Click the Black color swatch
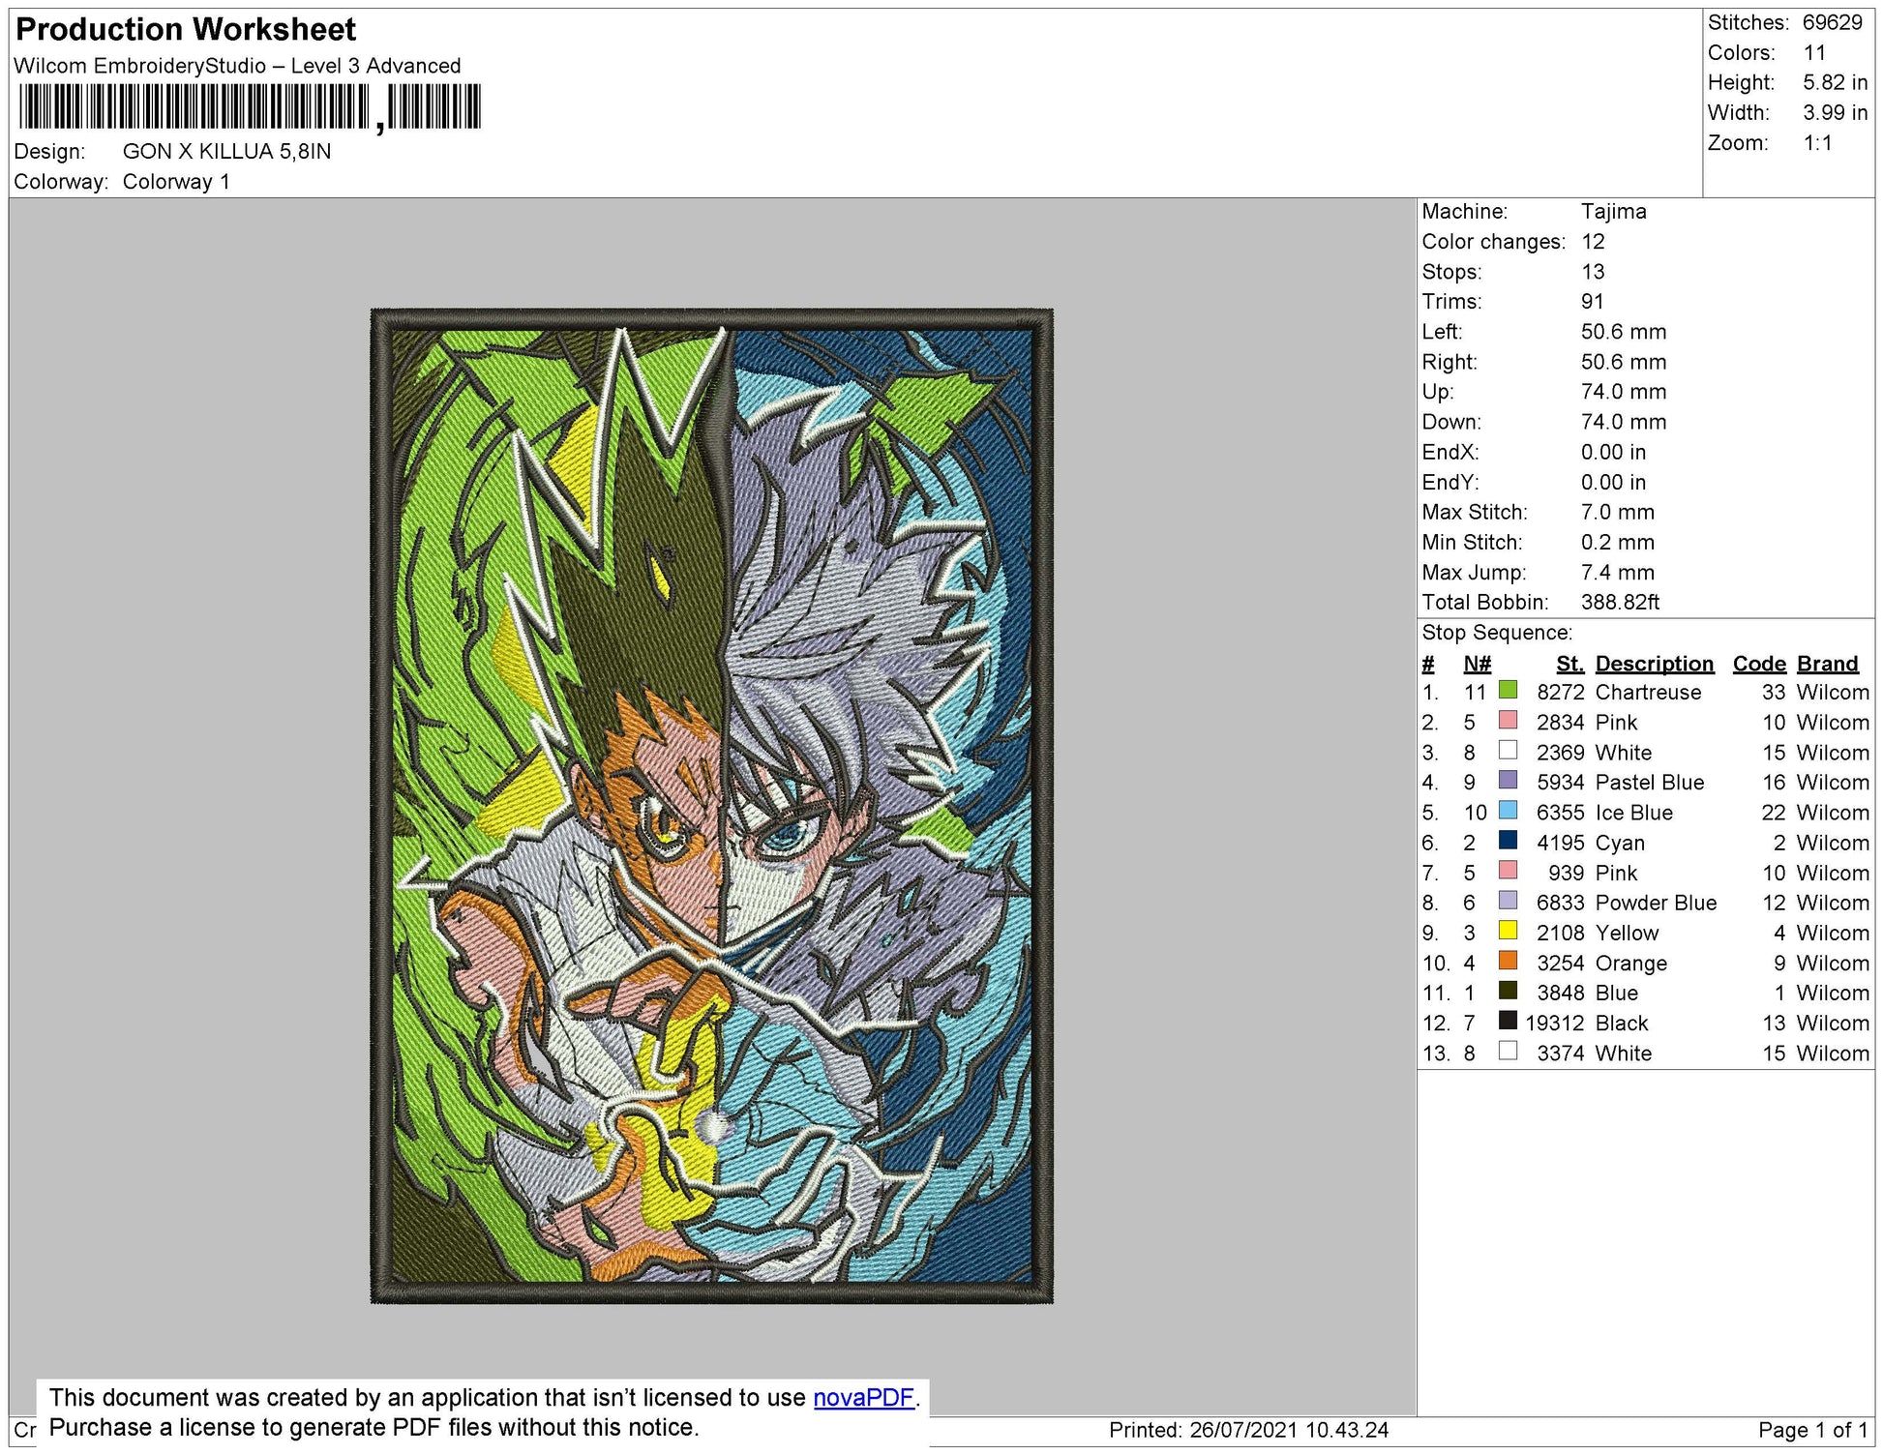This screenshot has width=1883, height=1455. tap(1507, 1021)
